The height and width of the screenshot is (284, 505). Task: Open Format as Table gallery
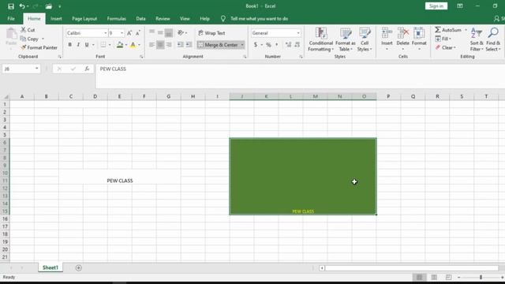(346, 39)
